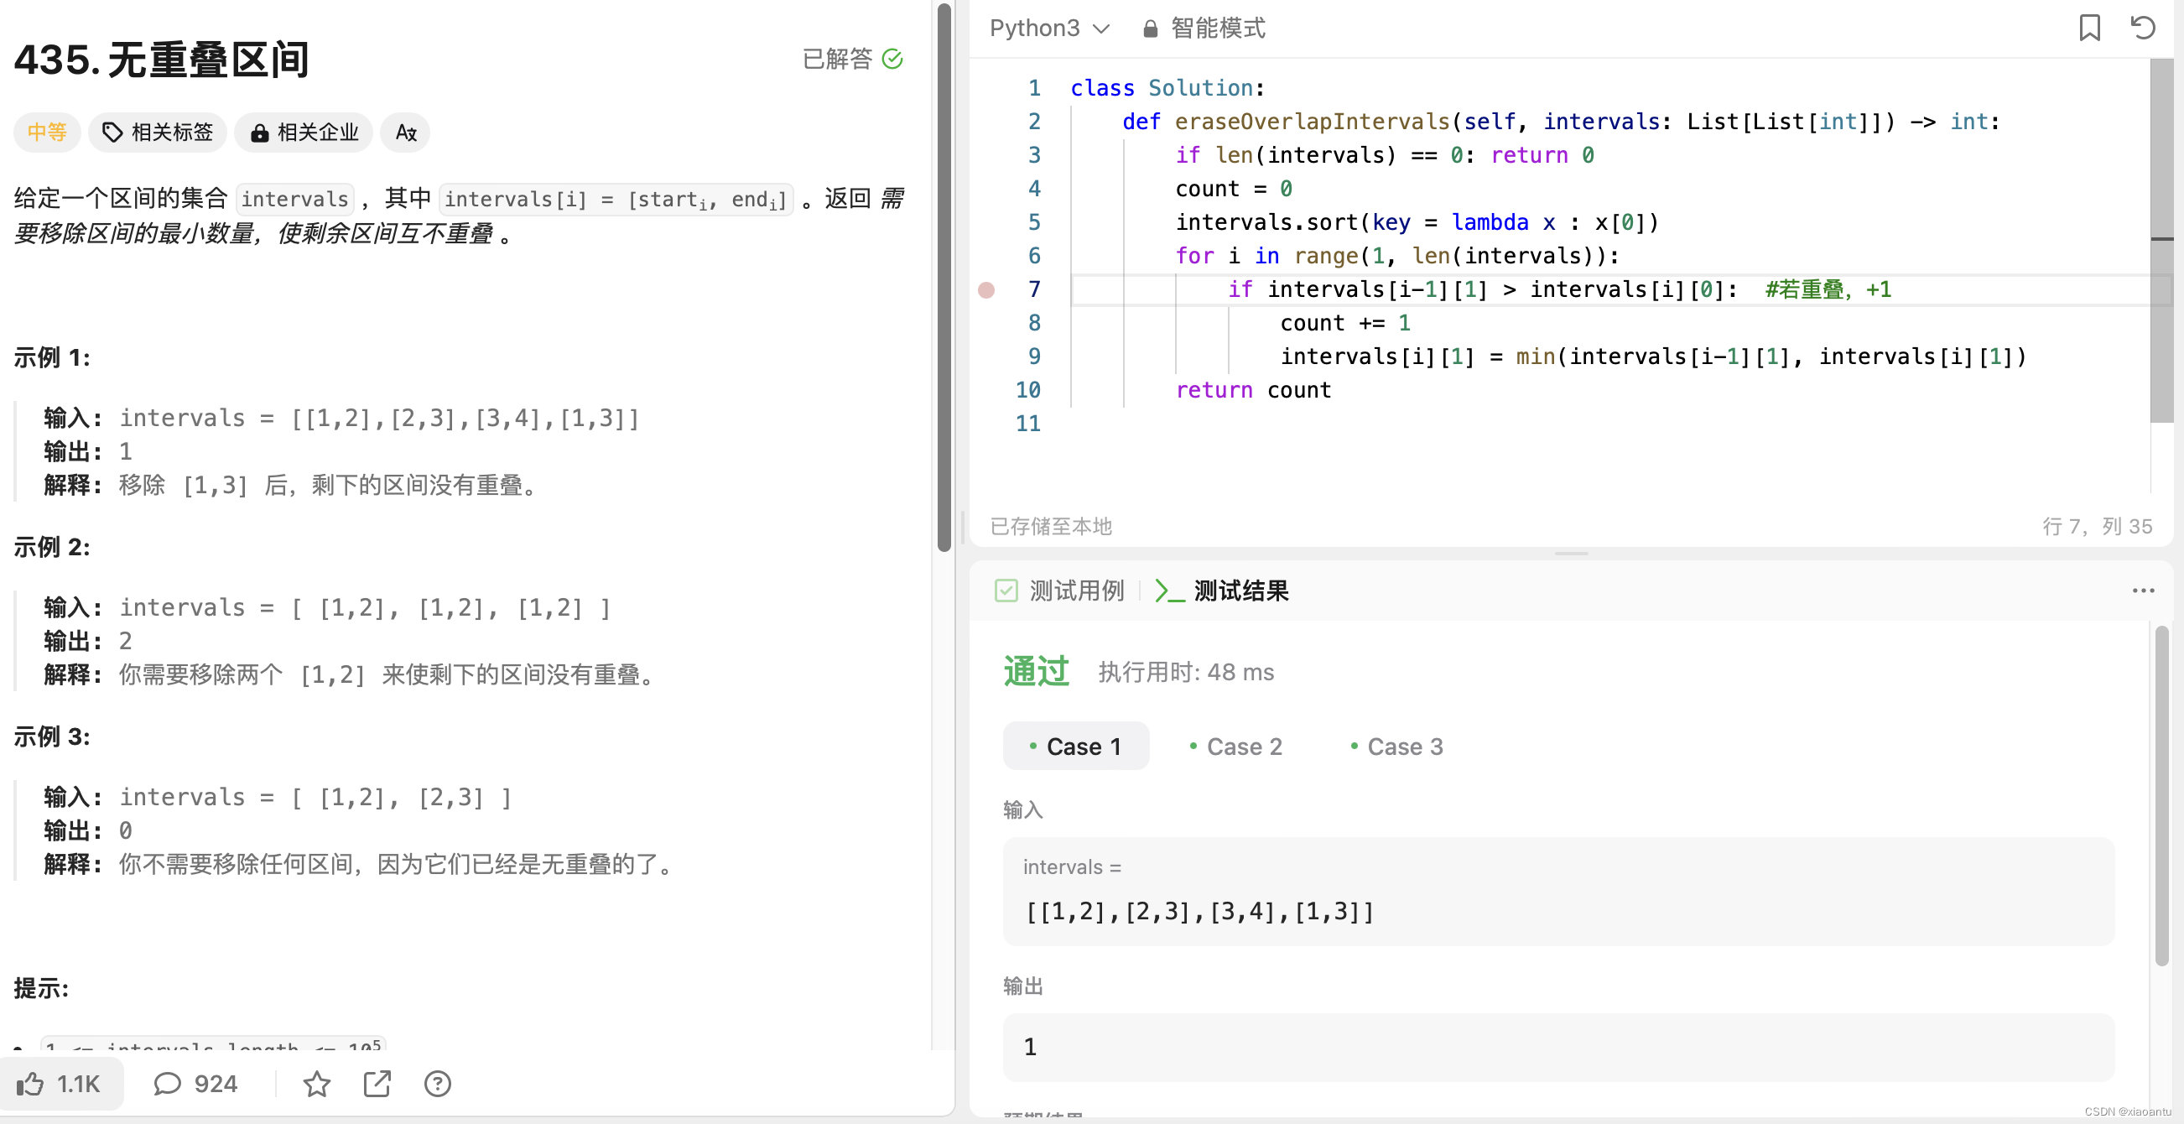This screenshot has height=1124, width=2184.
Task: Toggle the locked 智能模式 smart mode
Action: 1204,29
